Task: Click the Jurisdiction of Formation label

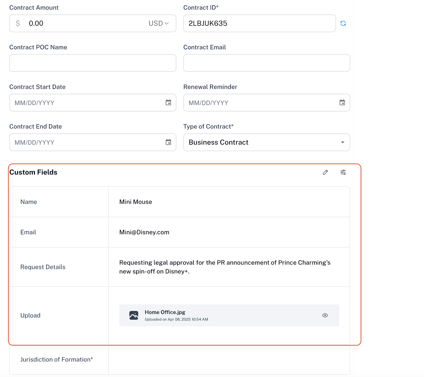Action: pos(57,359)
